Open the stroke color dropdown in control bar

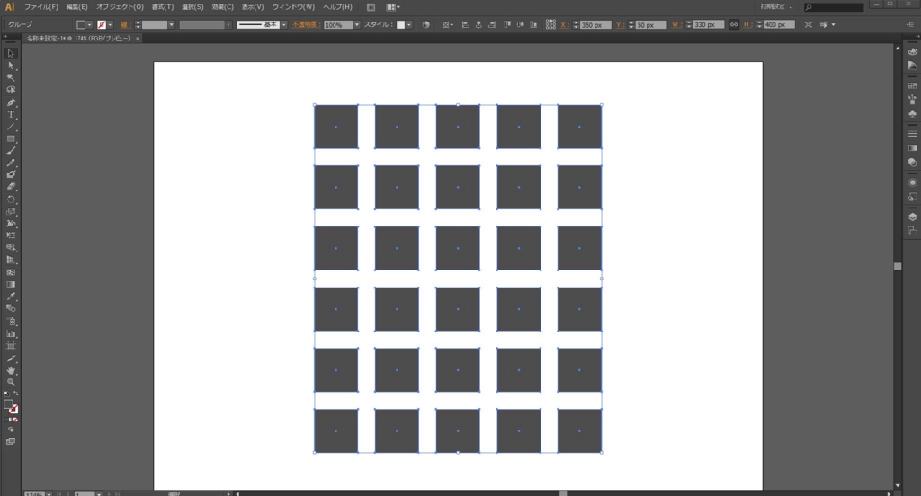[x=110, y=24]
